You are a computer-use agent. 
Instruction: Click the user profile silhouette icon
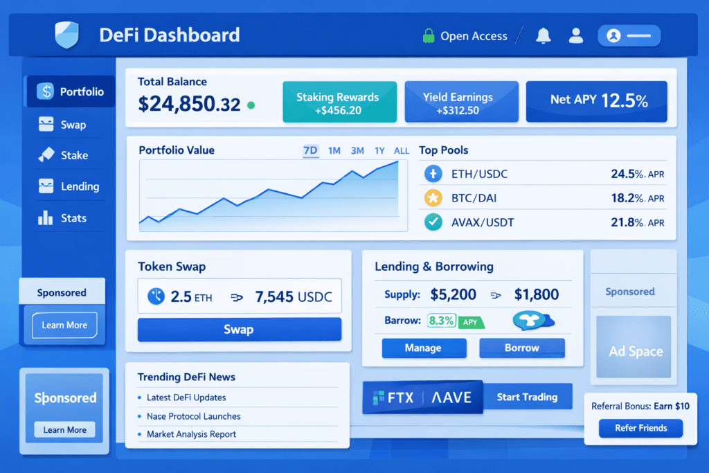[x=575, y=35]
